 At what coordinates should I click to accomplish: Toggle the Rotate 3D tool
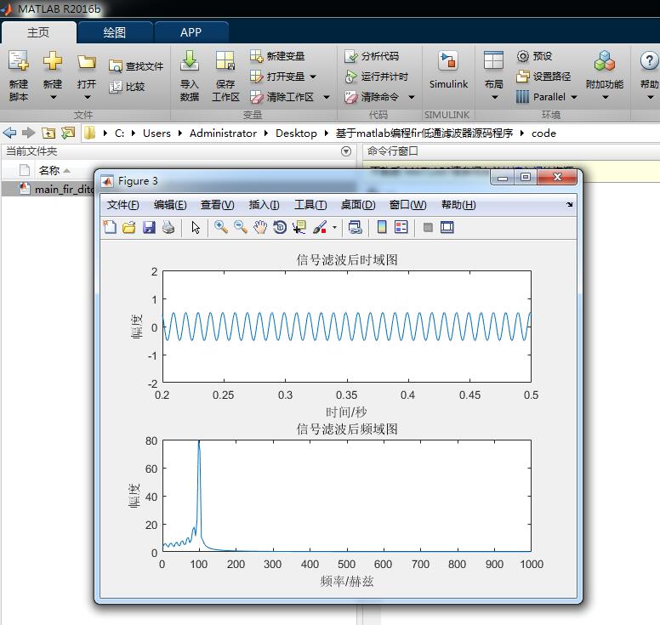click(x=280, y=227)
